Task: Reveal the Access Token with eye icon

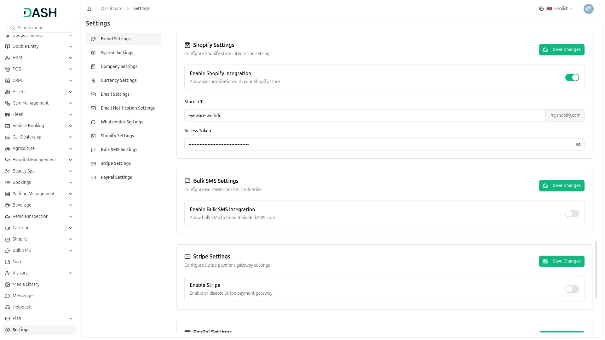Action: [x=578, y=144]
